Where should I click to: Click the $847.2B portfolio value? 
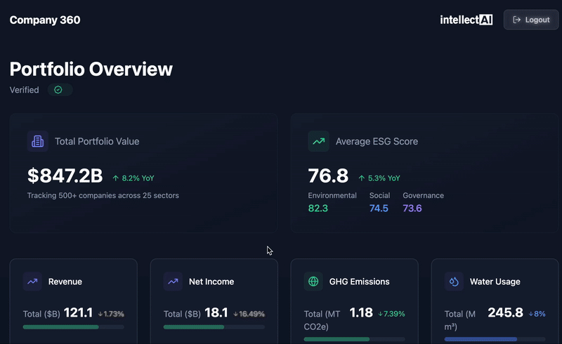pyautogui.click(x=65, y=176)
